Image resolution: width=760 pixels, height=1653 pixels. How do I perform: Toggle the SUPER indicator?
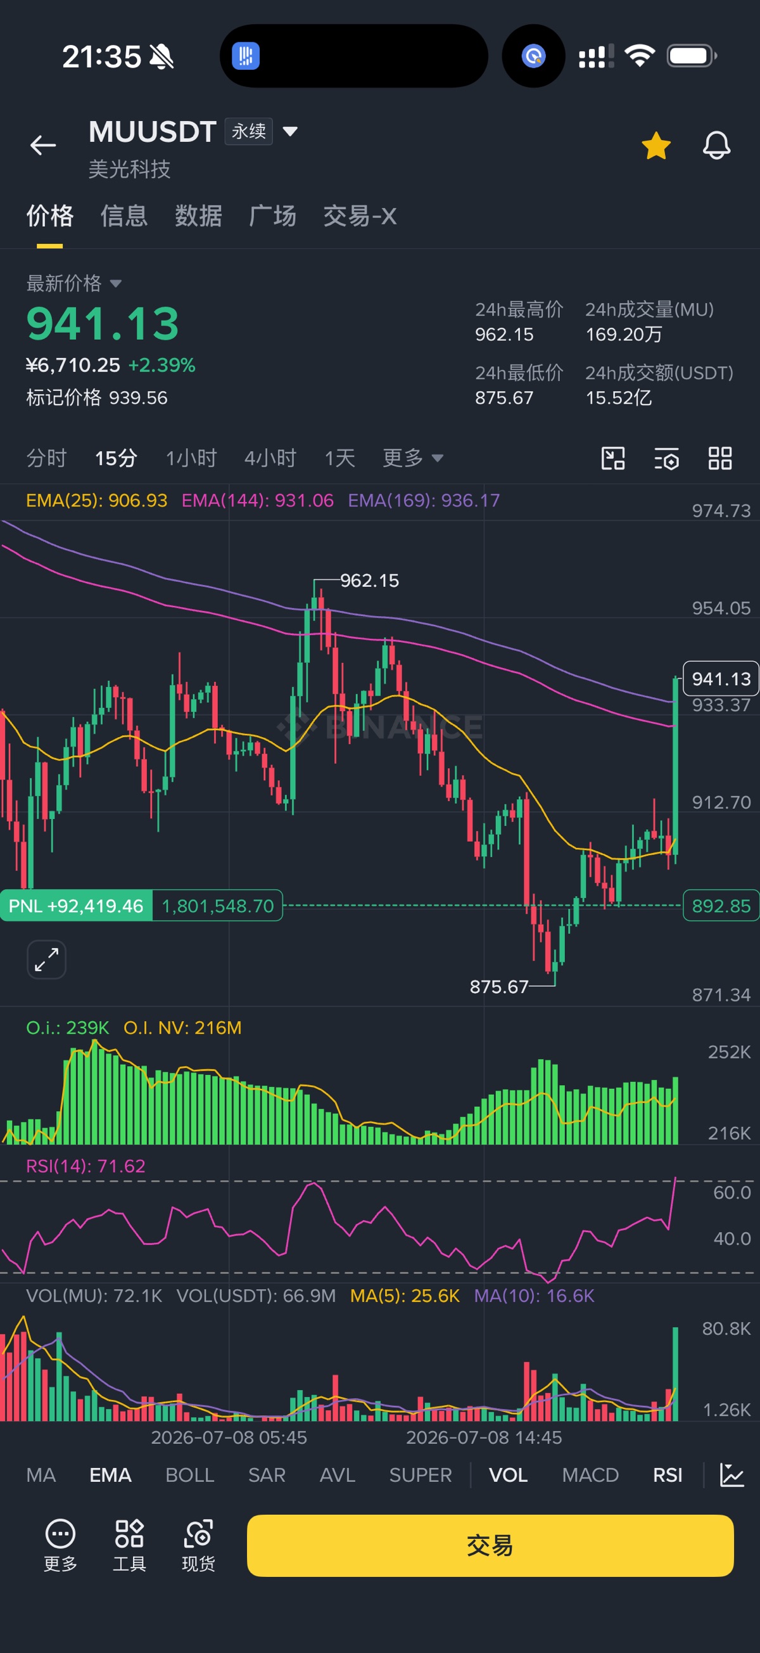pyautogui.click(x=421, y=1475)
